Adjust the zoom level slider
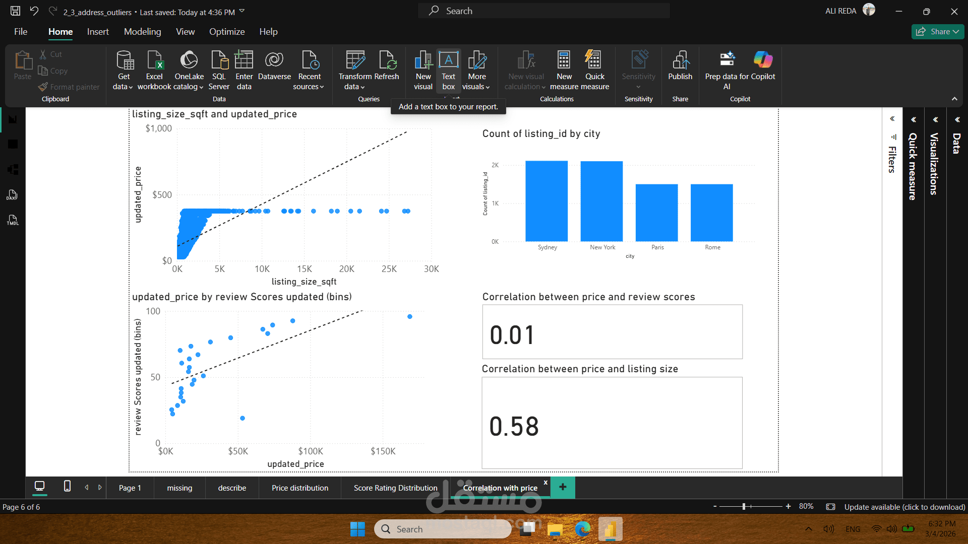Image resolution: width=968 pixels, height=544 pixels. (744, 507)
